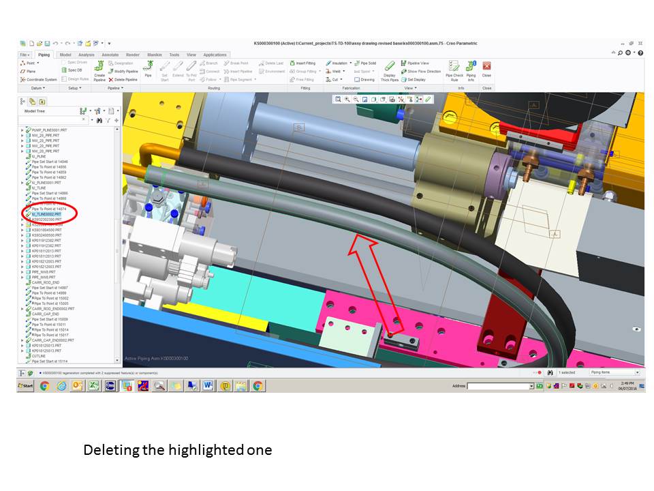The width and height of the screenshot is (654, 491).
Task: Open Internet Explorer from the taskbar
Action: [61, 386]
